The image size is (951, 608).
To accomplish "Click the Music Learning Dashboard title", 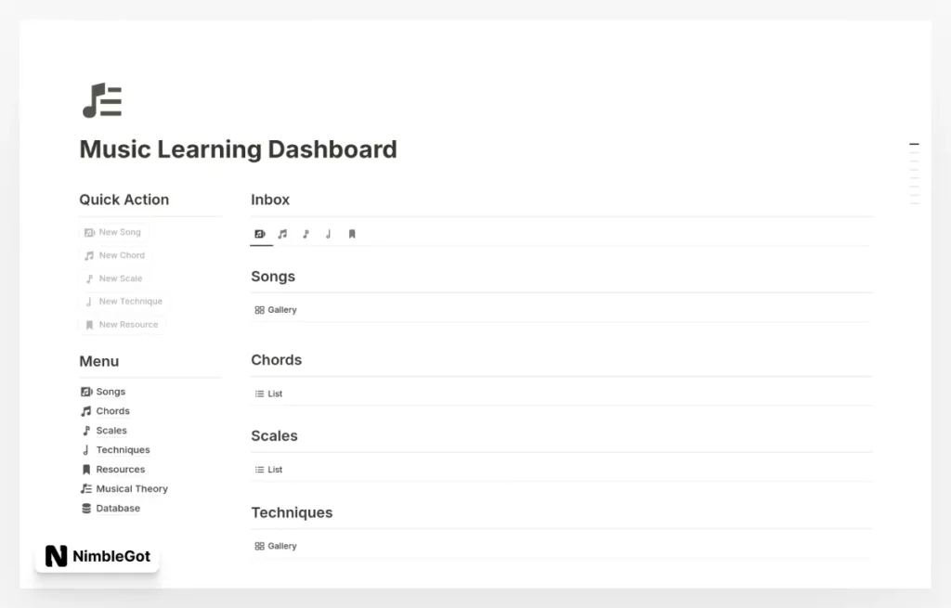I will pos(238,149).
